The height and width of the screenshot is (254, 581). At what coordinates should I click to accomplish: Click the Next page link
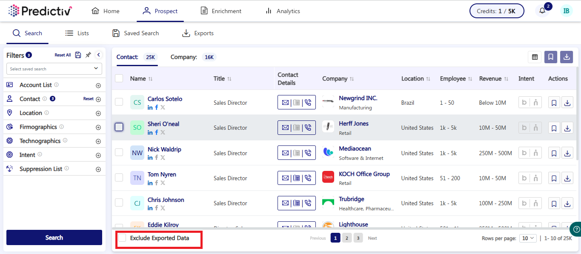[372, 238]
